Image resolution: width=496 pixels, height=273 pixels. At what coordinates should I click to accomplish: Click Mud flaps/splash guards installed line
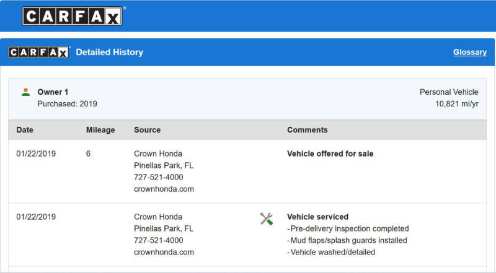click(347, 240)
